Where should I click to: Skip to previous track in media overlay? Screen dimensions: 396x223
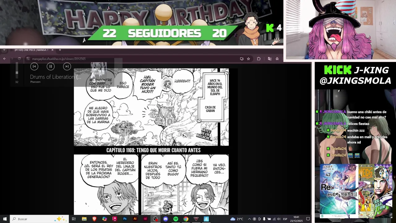[34, 66]
